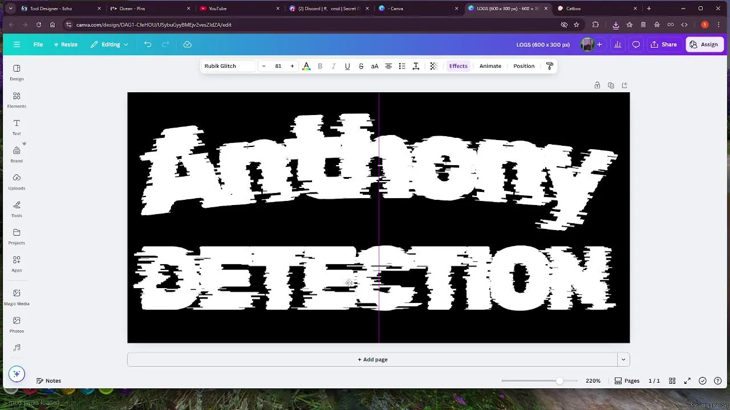Undo the last action in Canva

click(148, 44)
